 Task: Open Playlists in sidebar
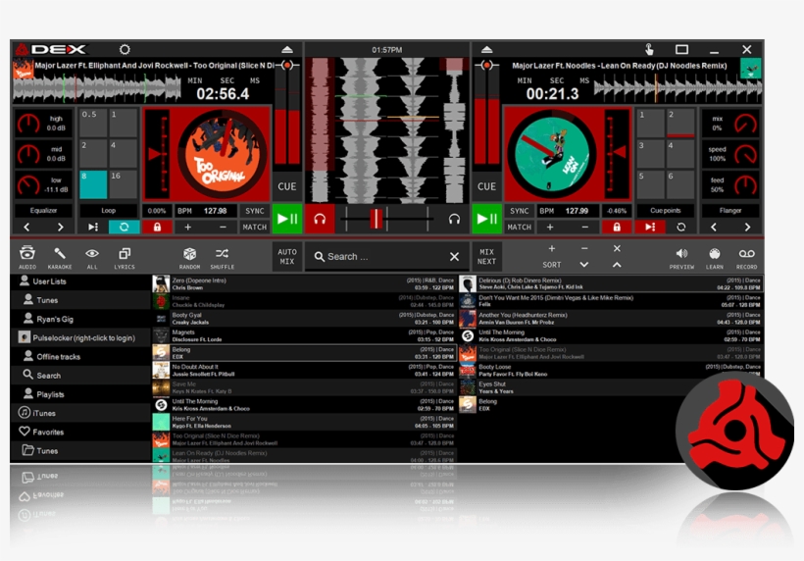[80, 394]
